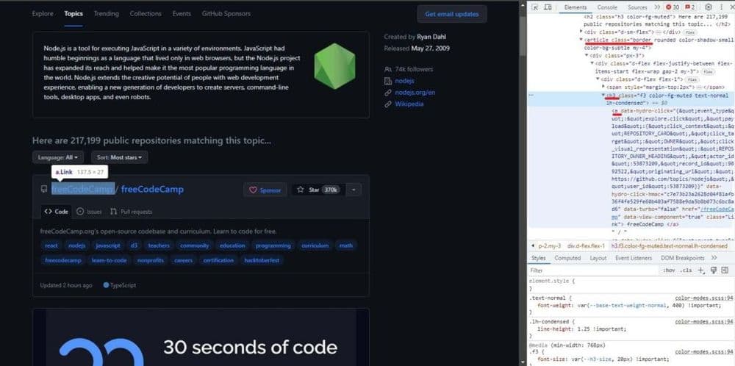The height and width of the screenshot is (366, 735).
Task: Open the Computed pane tab
Action: click(x=567, y=258)
